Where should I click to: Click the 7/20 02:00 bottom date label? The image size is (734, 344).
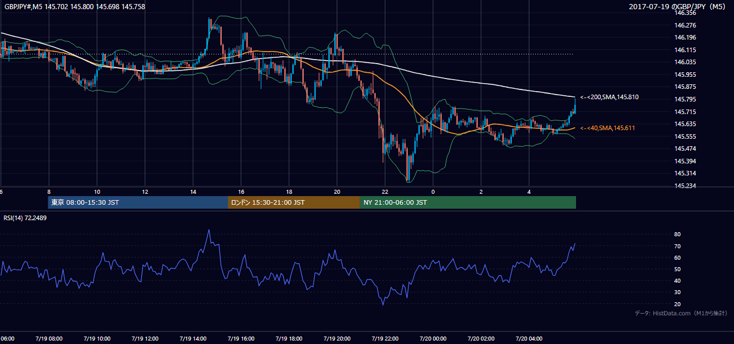(481, 339)
